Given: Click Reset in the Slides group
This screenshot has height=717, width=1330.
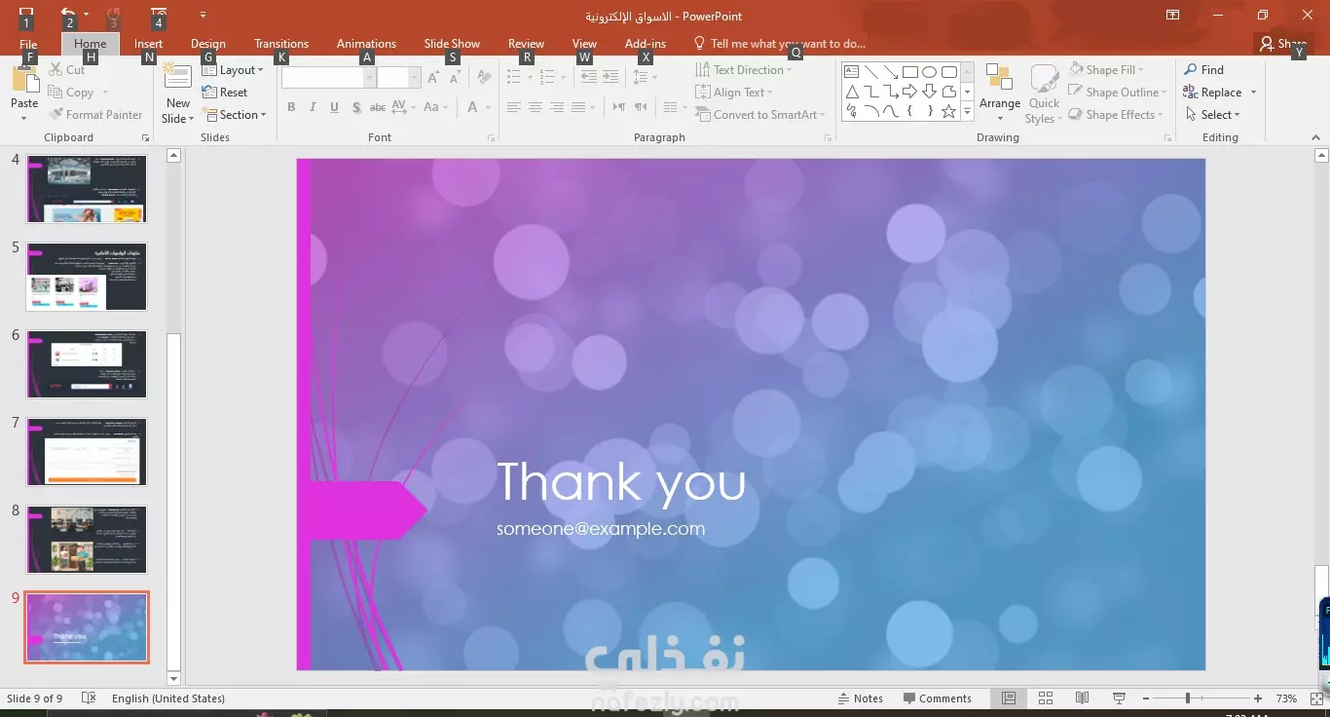Looking at the screenshot, I should [x=225, y=93].
